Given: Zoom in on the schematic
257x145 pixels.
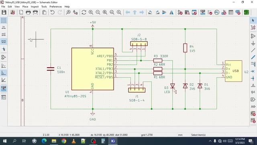Looking at the screenshot, I should [91, 12].
